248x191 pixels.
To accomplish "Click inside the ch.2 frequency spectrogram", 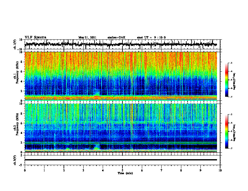I will (x=121, y=128).
